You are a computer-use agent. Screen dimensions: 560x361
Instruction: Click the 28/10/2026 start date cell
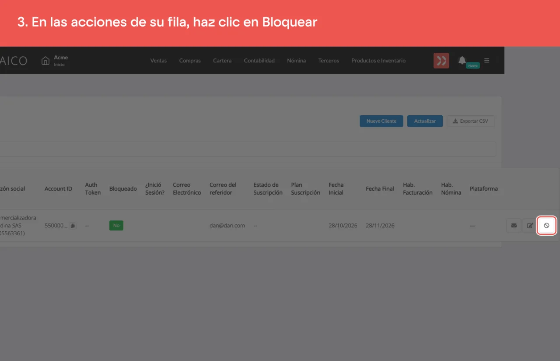coord(343,226)
